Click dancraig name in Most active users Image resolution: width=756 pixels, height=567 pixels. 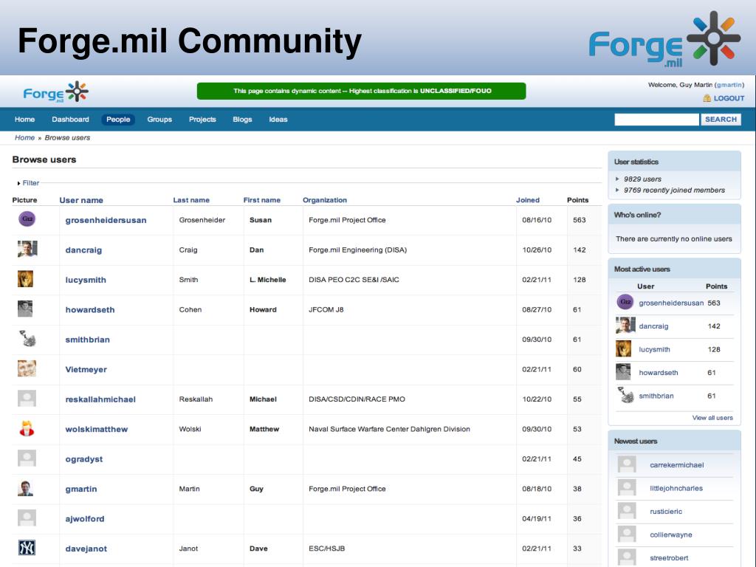pos(653,326)
